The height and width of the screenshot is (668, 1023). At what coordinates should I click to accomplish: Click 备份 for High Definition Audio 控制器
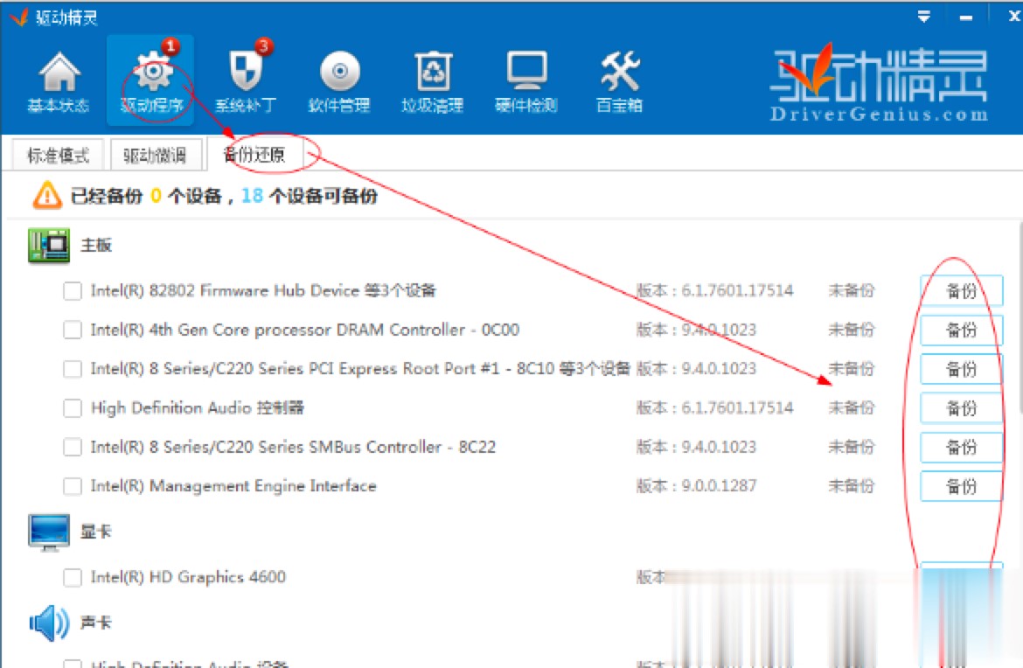pyautogui.click(x=961, y=408)
